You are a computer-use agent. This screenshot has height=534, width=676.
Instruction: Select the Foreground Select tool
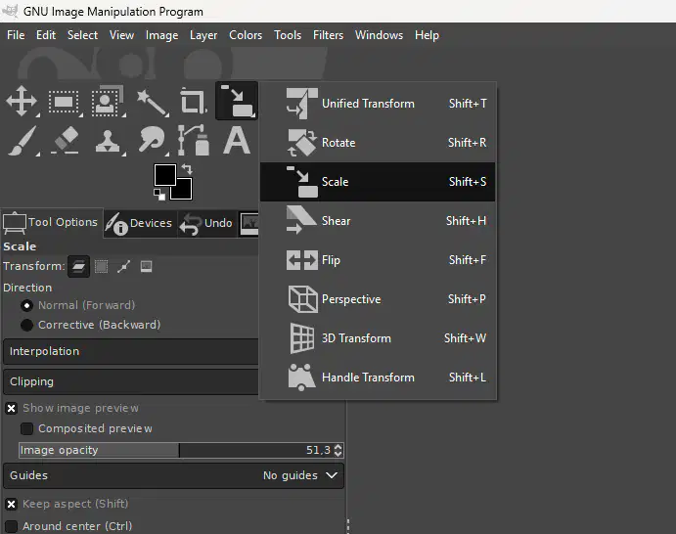coord(107,102)
